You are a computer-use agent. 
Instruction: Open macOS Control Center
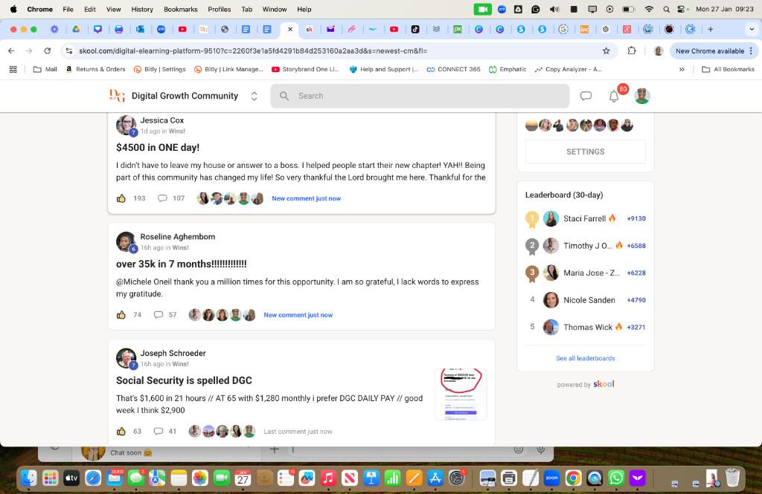[x=682, y=9]
